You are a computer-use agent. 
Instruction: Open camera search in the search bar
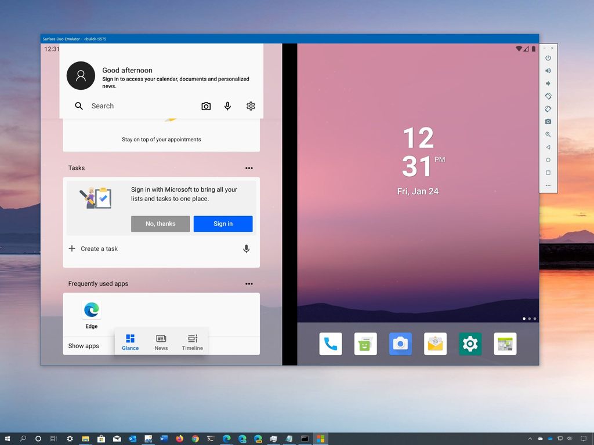[x=206, y=106]
